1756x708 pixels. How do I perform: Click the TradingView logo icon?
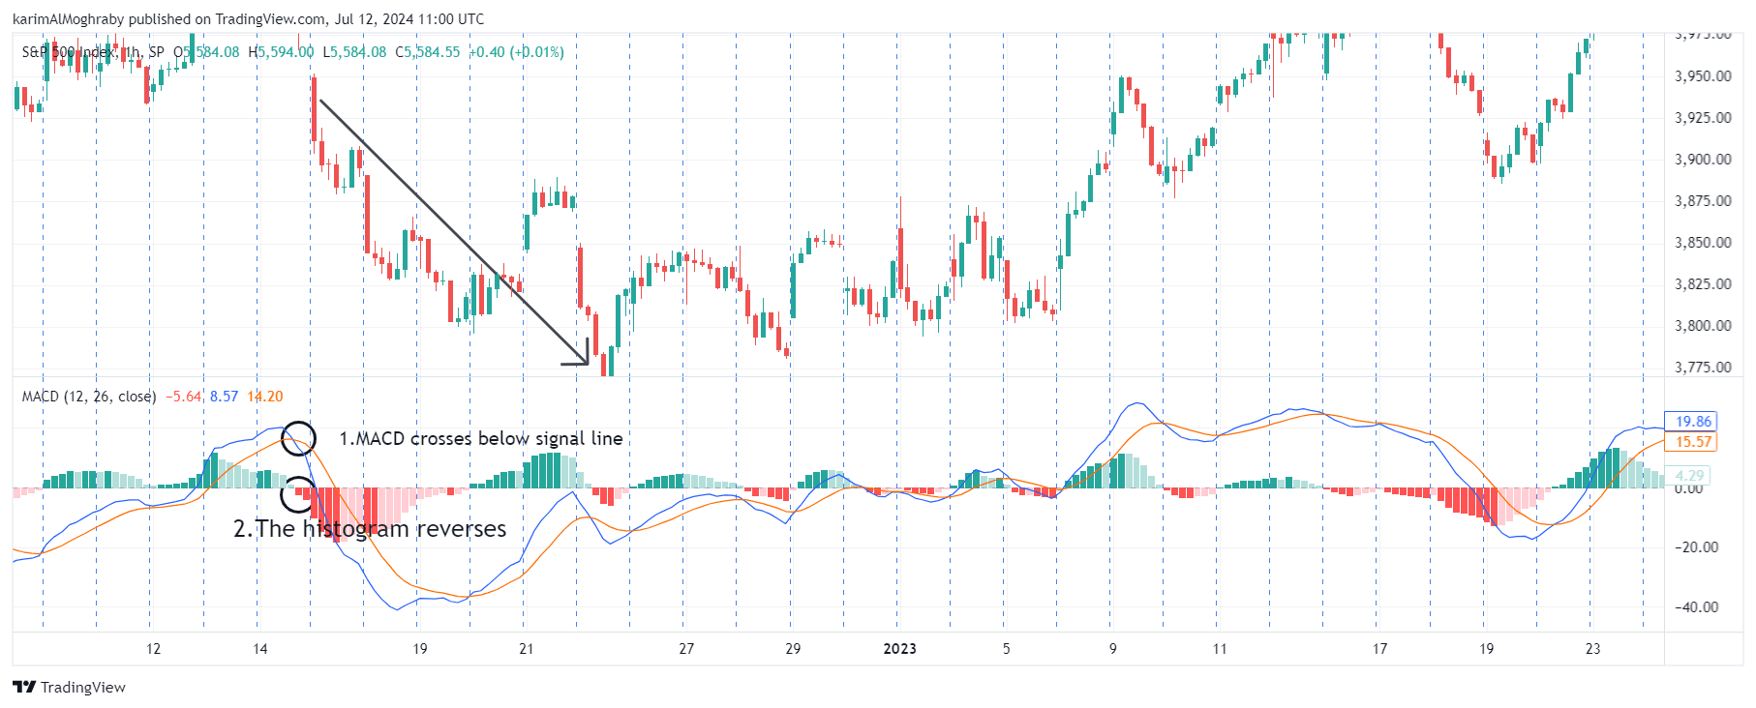(x=24, y=687)
